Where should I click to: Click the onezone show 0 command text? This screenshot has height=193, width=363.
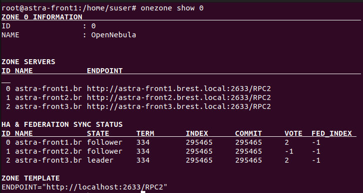click(x=172, y=8)
